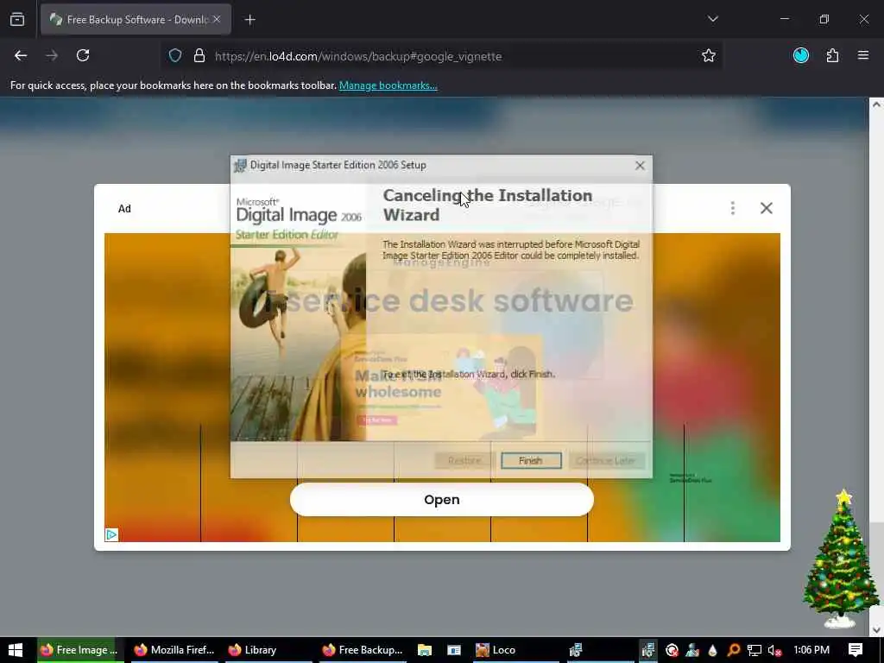884x663 pixels.
Task: Open the blue circular extension icon
Action: (x=801, y=55)
